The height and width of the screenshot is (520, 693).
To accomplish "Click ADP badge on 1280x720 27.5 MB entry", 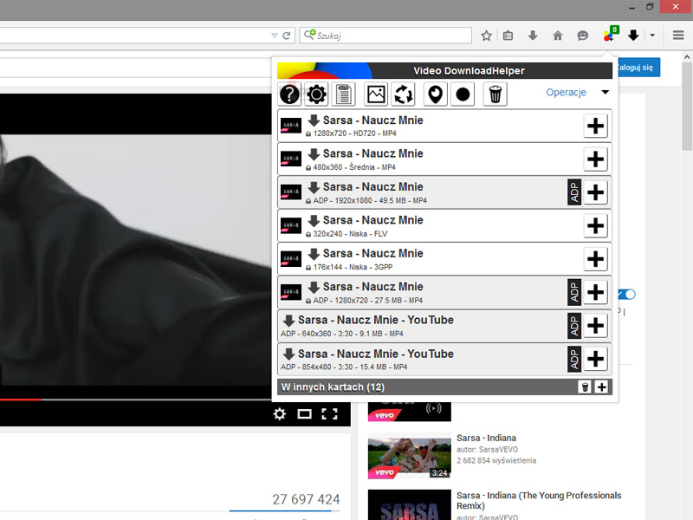I will coord(574,292).
